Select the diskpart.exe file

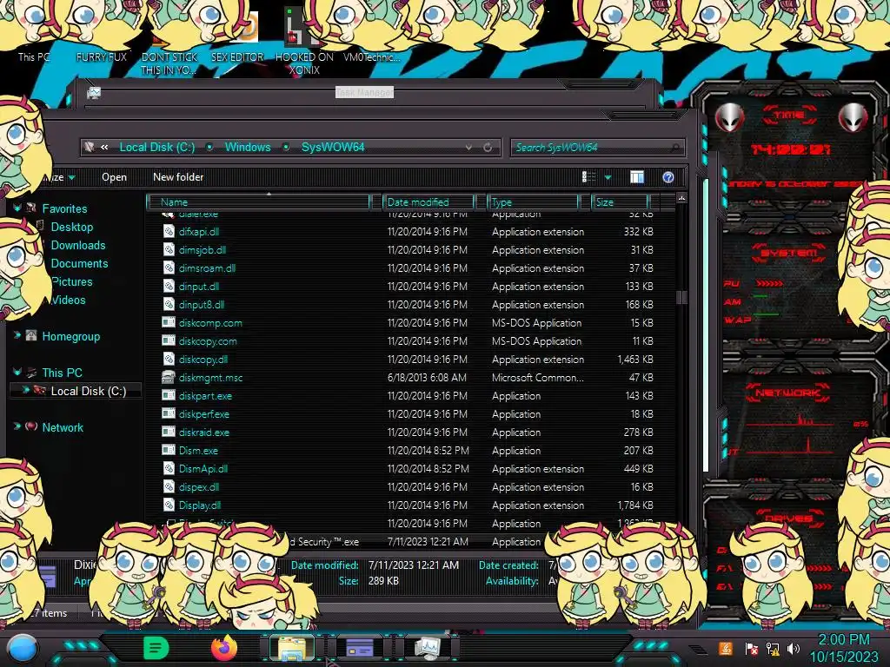[205, 396]
